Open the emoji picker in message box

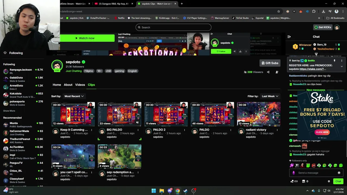coord(339,173)
